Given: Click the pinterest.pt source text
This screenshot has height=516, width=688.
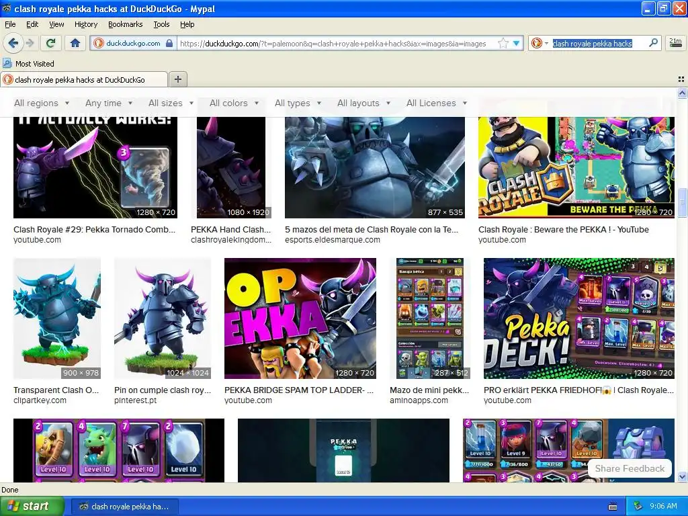Looking at the screenshot, I should [x=135, y=400].
